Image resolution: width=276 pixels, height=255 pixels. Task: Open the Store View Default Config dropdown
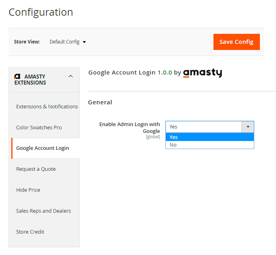68,42
